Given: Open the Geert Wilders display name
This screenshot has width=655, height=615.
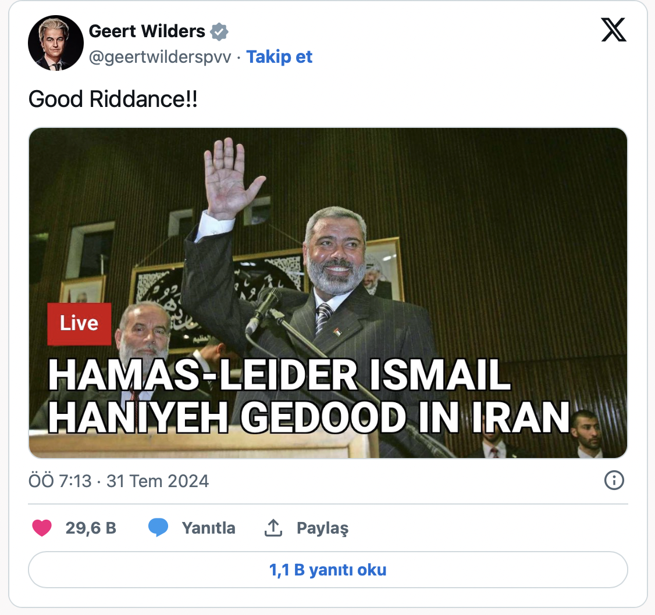Looking at the screenshot, I should pos(147,31).
